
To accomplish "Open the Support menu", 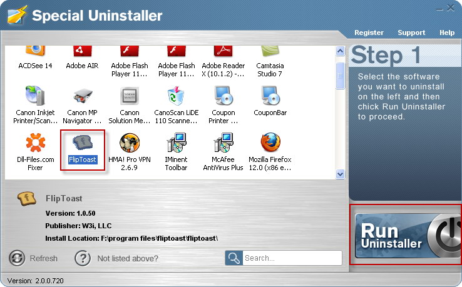I will click(411, 33).
